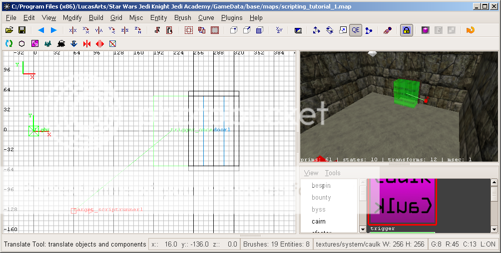The image size is (501, 253).
Task: Click the Open map folder icon
Action: (x=8, y=30)
